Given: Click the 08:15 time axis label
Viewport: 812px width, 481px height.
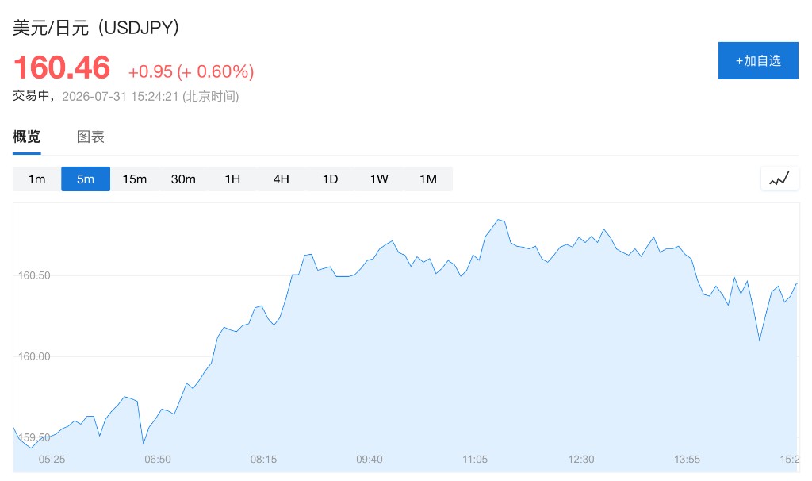Looking at the screenshot, I should click(x=263, y=460).
